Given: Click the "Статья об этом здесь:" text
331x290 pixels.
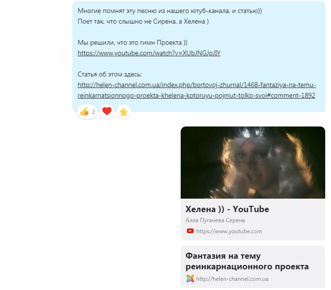Looking at the screenshot, I should (x=110, y=74).
